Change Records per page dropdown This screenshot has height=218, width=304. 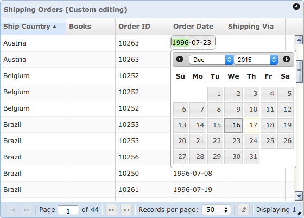(217, 210)
